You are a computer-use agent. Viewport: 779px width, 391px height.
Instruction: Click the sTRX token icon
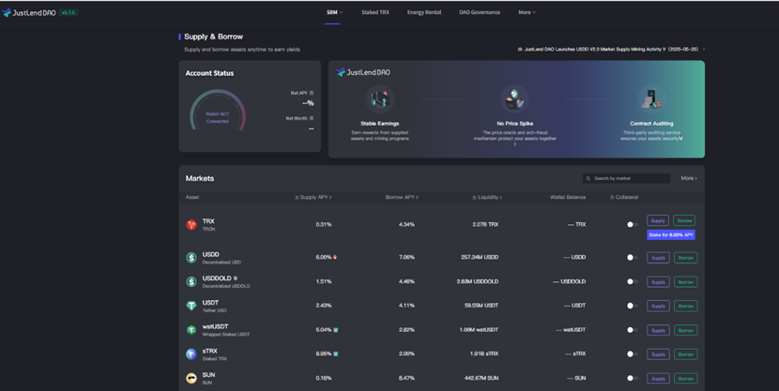(191, 354)
